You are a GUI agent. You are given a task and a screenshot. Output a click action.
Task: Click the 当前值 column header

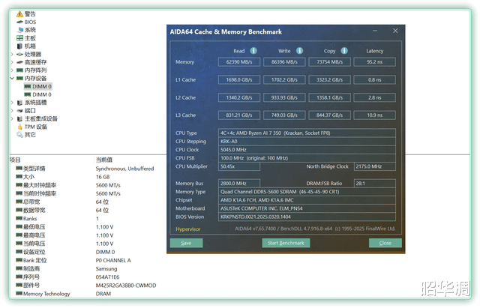pos(104,160)
